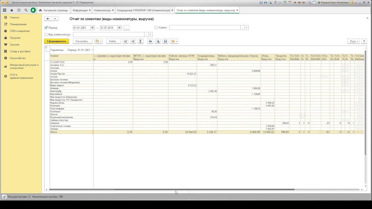Close the Информация tab
The height and width of the screenshot is (209, 372).
pos(90,10)
